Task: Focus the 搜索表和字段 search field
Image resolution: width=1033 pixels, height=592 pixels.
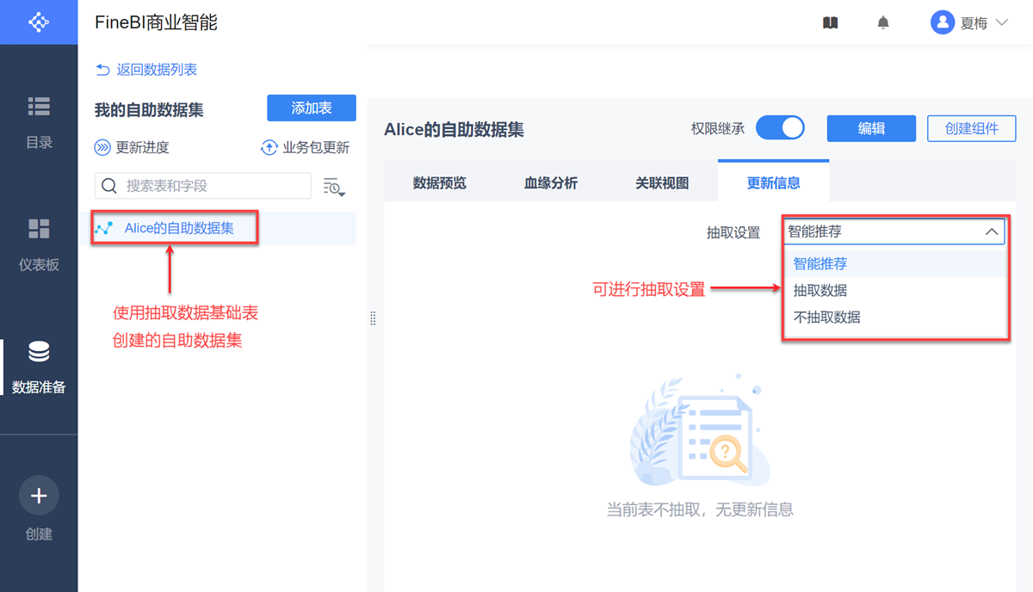Action: pyautogui.click(x=203, y=185)
